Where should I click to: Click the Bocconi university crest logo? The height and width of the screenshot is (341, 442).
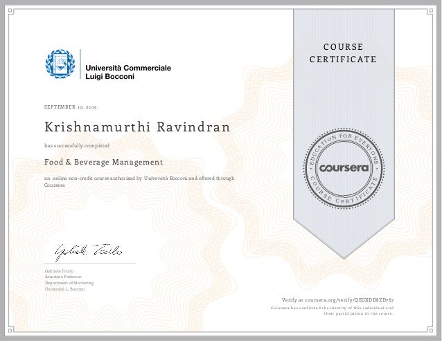click(60, 64)
